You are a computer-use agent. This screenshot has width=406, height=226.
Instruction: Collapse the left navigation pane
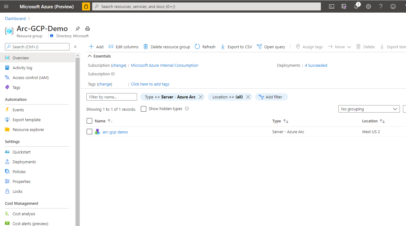(x=75, y=47)
